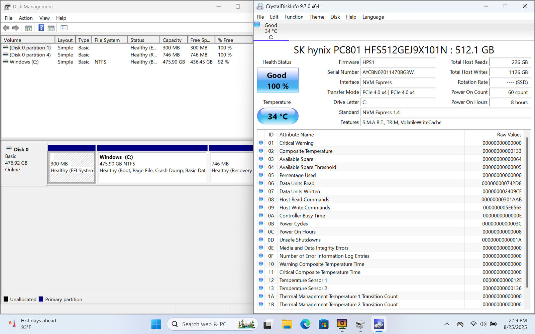Open the Function menu in CrystalDiskInfo
This screenshot has width=535, height=334.
[x=294, y=17]
